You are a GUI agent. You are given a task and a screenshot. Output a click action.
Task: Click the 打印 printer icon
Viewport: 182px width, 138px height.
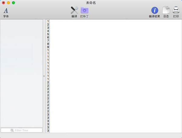click(x=176, y=10)
